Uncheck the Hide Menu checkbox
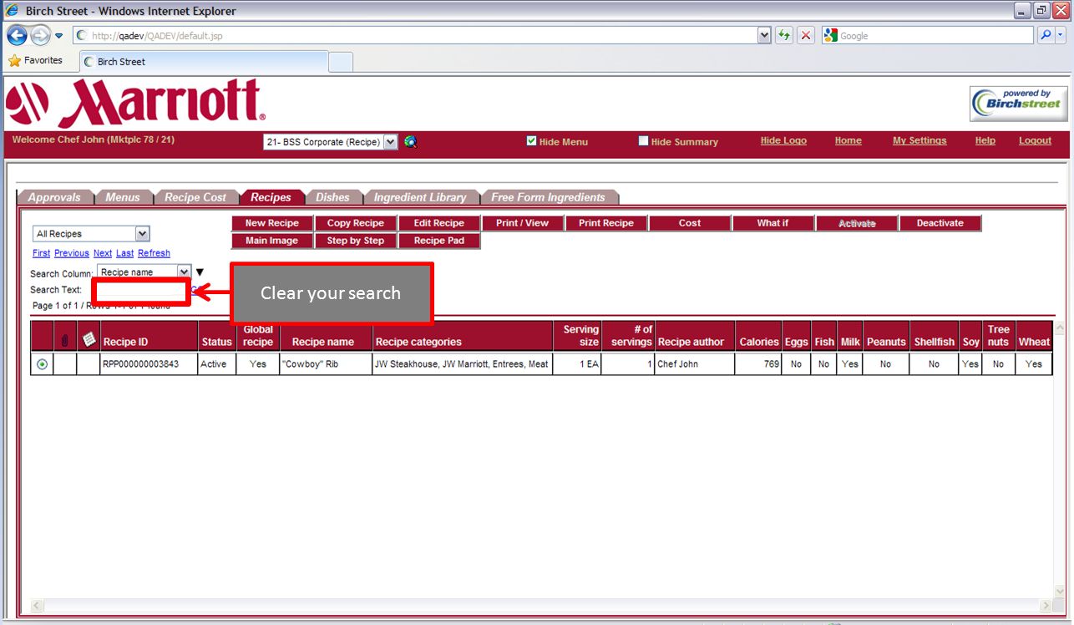This screenshot has height=625, width=1074. [x=531, y=141]
